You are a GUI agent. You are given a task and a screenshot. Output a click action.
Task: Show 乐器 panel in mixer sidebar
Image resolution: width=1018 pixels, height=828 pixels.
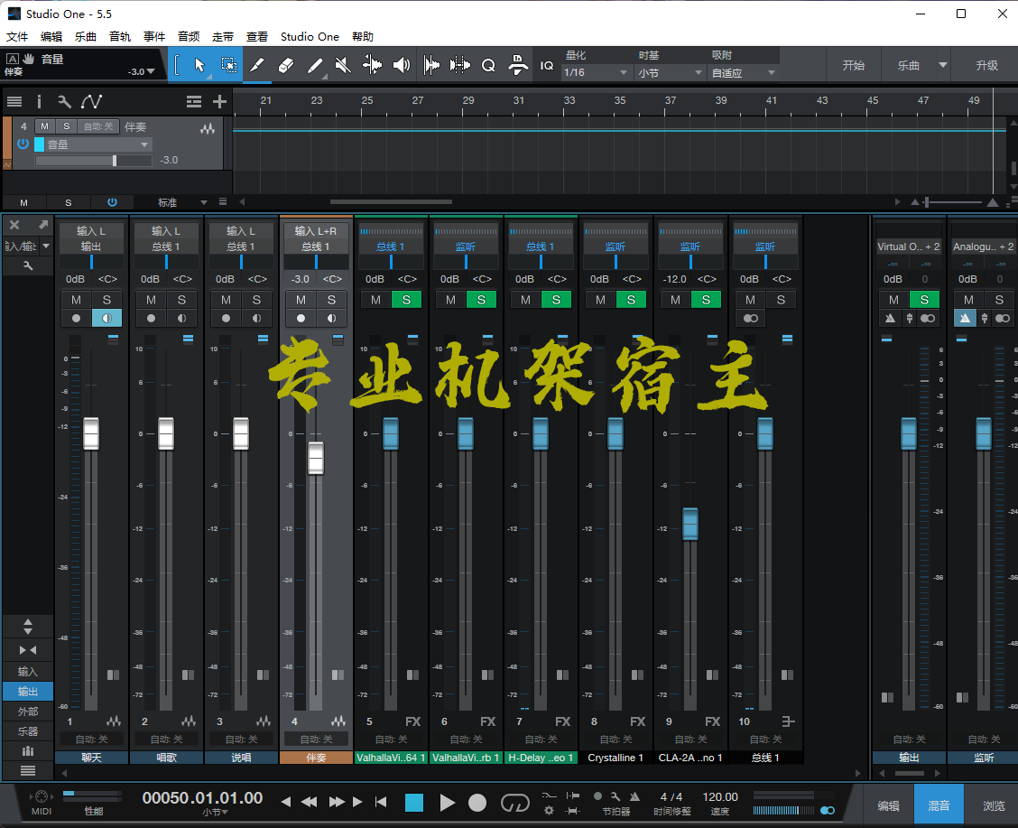click(x=27, y=730)
